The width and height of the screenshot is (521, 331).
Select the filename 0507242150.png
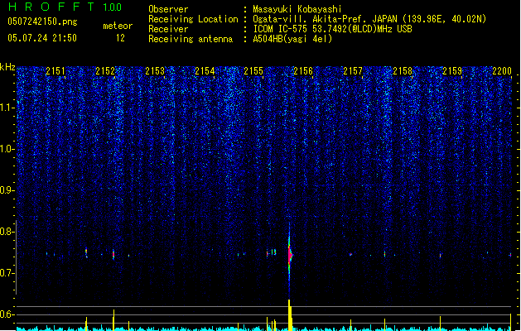pyautogui.click(x=42, y=22)
